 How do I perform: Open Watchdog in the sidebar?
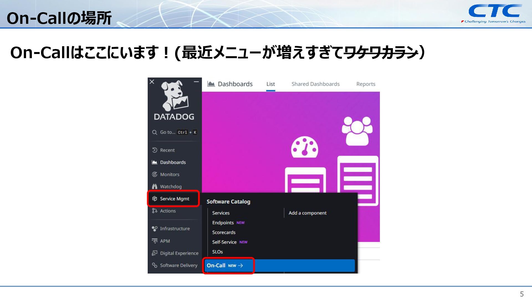pos(171,187)
